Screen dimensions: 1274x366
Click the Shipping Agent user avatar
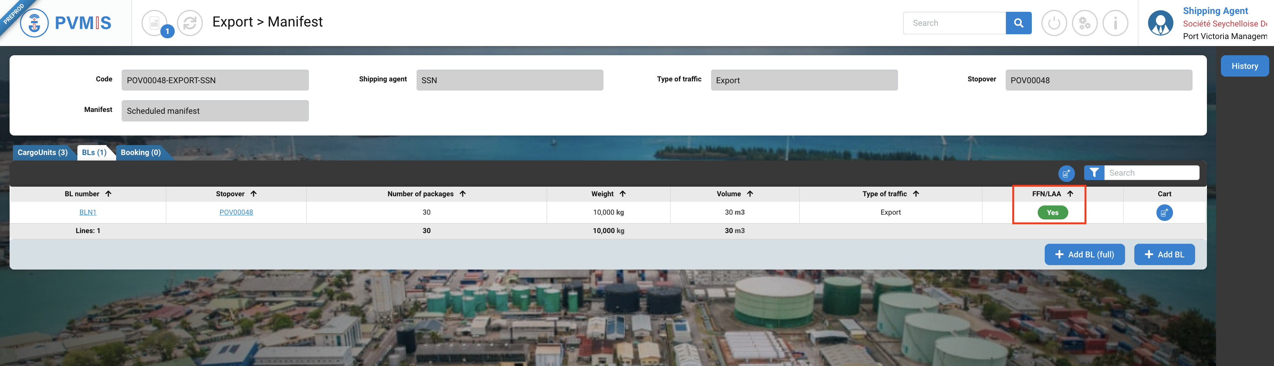point(1160,23)
